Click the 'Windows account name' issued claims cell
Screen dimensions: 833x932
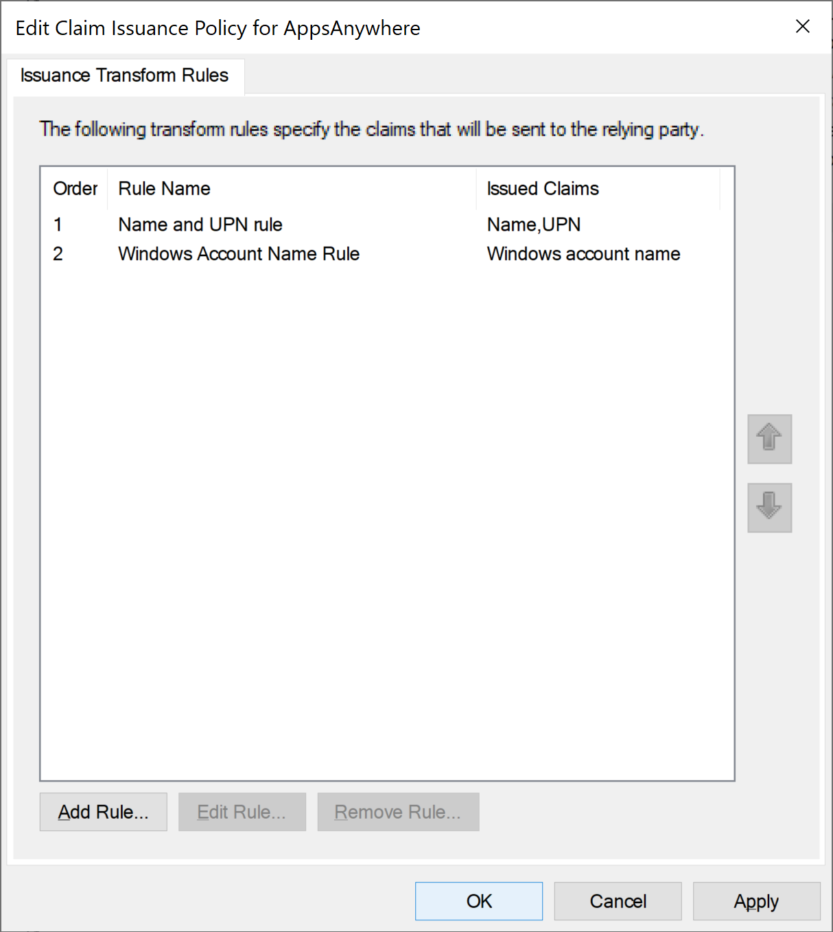tap(583, 254)
